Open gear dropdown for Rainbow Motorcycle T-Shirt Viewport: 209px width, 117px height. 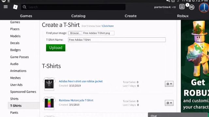coord(169,103)
